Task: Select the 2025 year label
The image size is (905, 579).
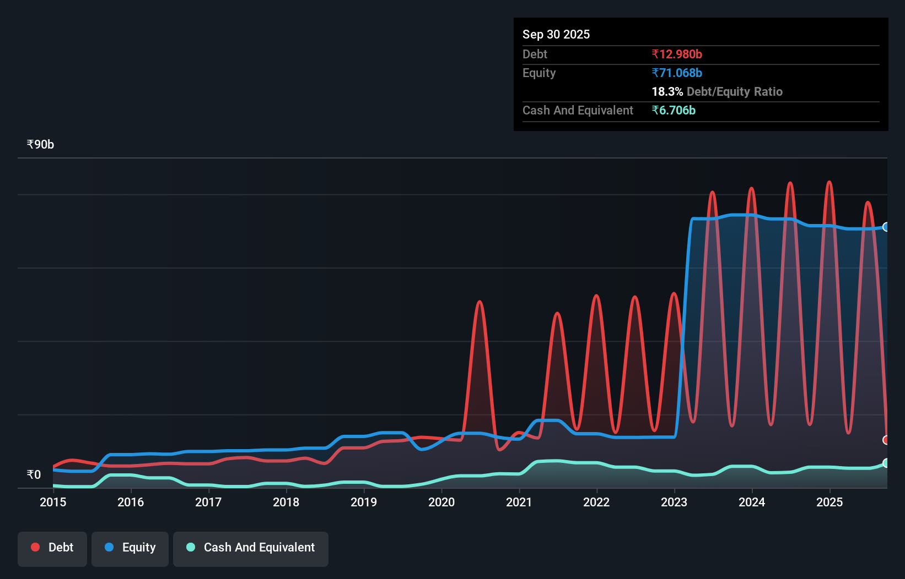Action: 830,502
